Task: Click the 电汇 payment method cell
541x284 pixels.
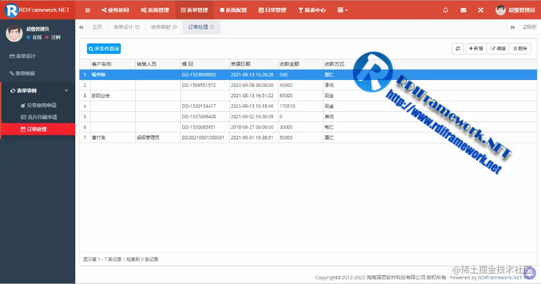Action: 329,127
